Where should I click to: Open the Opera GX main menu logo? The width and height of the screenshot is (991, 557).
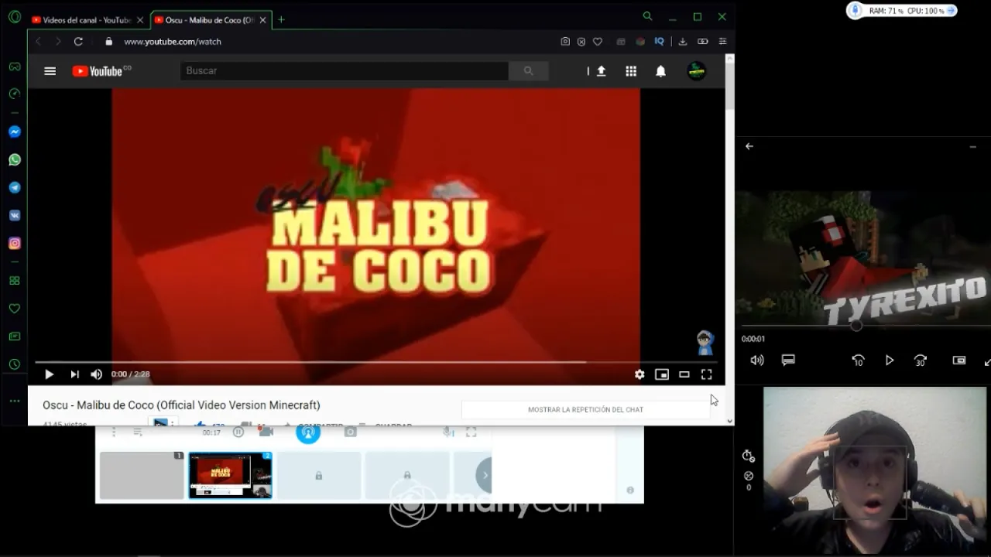tap(15, 17)
